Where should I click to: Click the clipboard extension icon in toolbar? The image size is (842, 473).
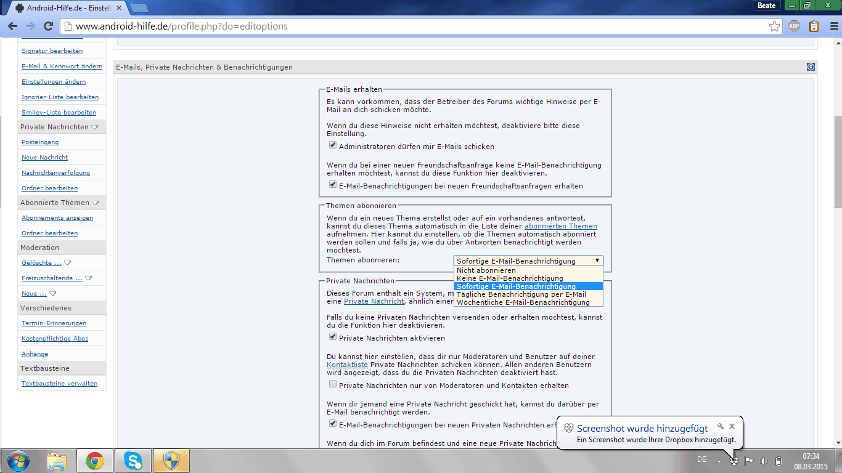click(814, 26)
